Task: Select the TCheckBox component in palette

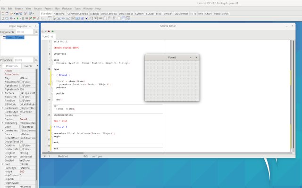Action: point(82,18)
